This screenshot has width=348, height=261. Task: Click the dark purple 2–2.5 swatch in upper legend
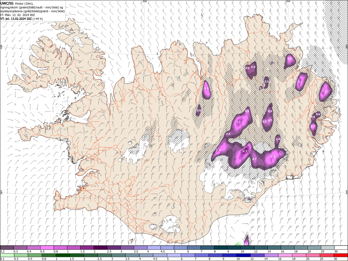tap(100, 248)
